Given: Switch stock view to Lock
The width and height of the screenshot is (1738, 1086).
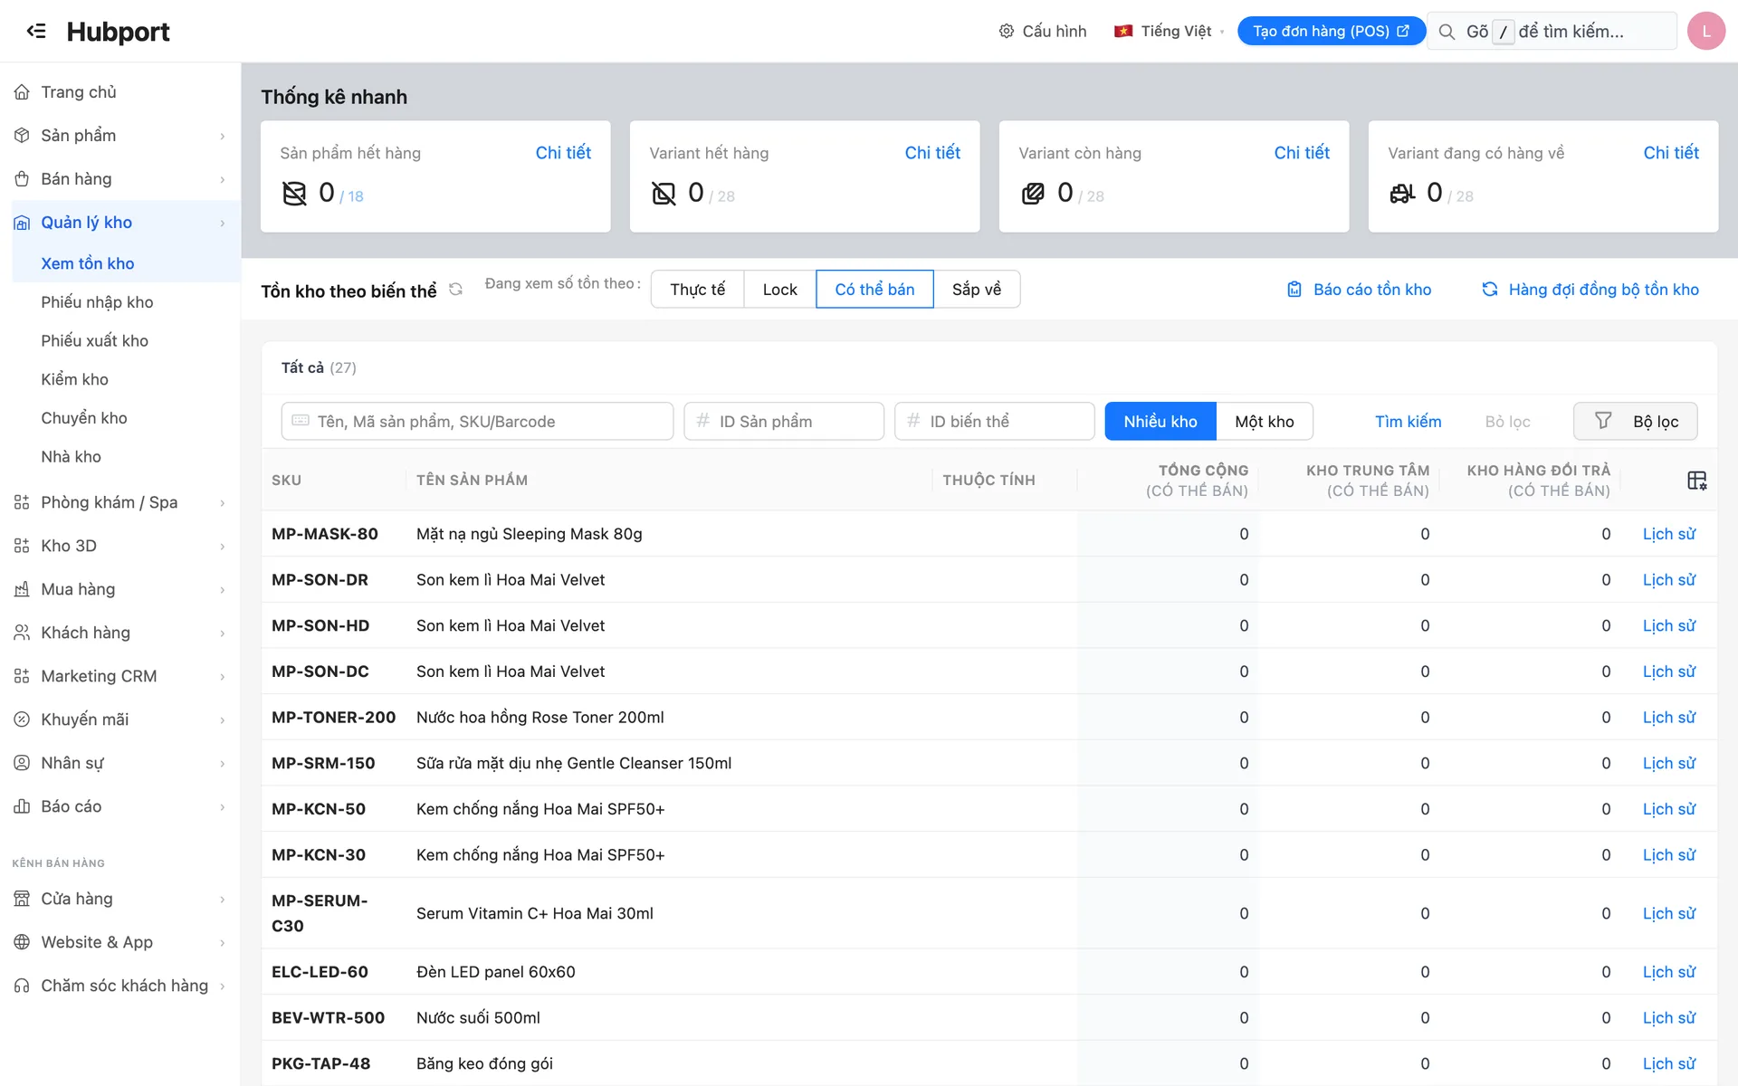Looking at the screenshot, I should (x=779, y=290).
